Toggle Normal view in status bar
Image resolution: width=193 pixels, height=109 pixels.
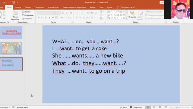(148, 107)
